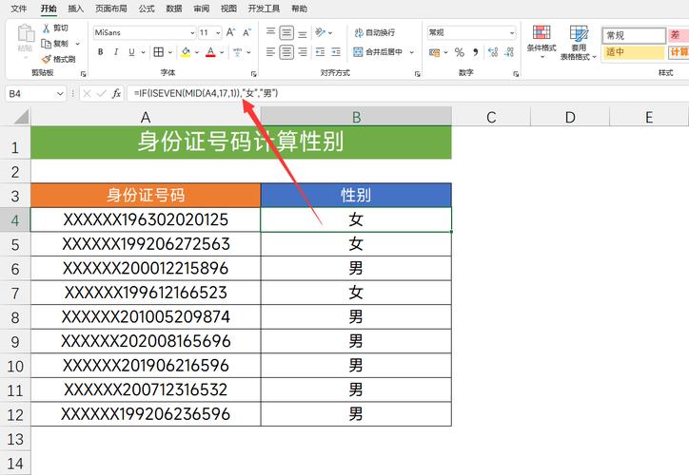Toggle top vertical alignment
The width and height of the screenshot is (689, 475).
point(270,32)
